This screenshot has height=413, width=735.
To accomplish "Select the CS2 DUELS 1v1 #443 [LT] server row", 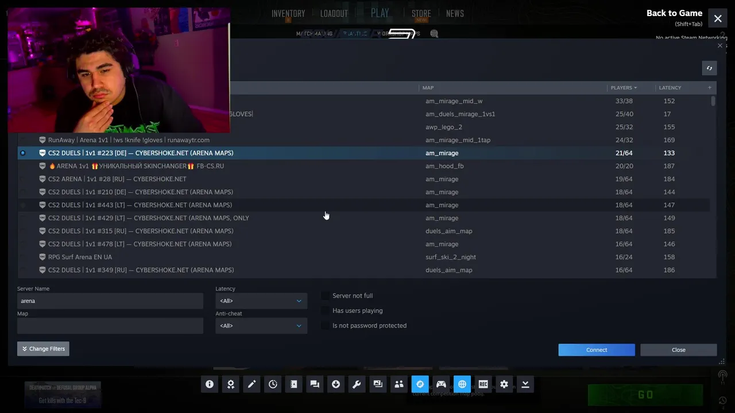I will [x=364, y=205].
